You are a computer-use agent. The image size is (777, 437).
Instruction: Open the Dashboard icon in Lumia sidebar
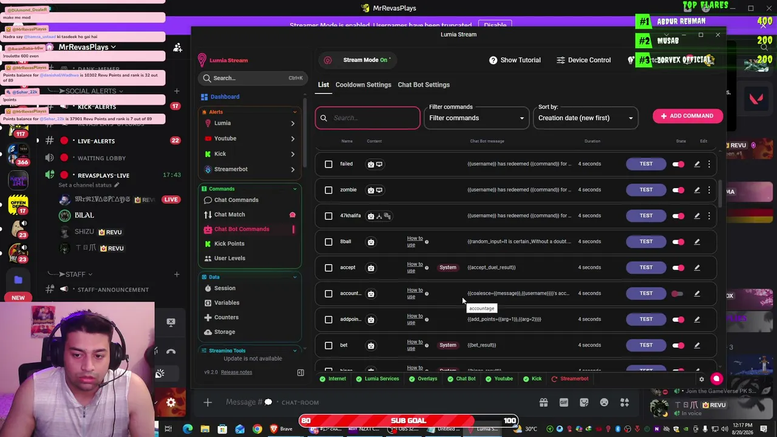click(204, 97)
